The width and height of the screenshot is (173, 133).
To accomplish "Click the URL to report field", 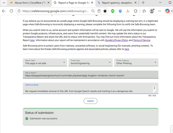I will [x=91, y=75].
